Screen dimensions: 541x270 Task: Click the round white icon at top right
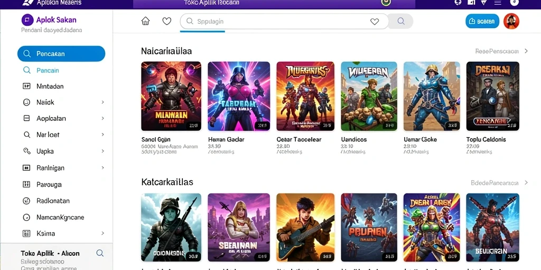tap(514, 3)
